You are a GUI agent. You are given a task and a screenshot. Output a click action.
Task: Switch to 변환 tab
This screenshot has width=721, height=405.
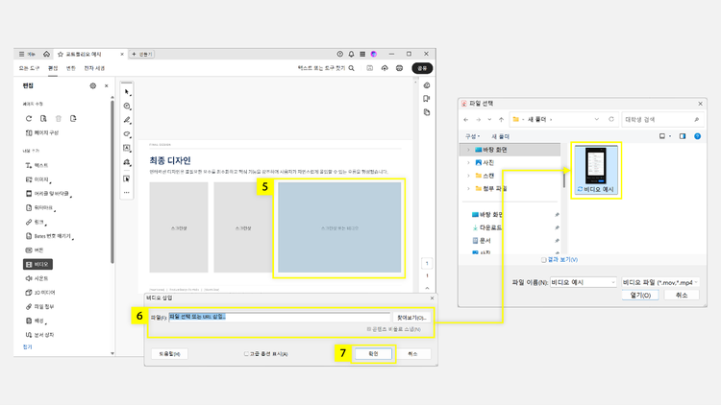tap(71, 68)
